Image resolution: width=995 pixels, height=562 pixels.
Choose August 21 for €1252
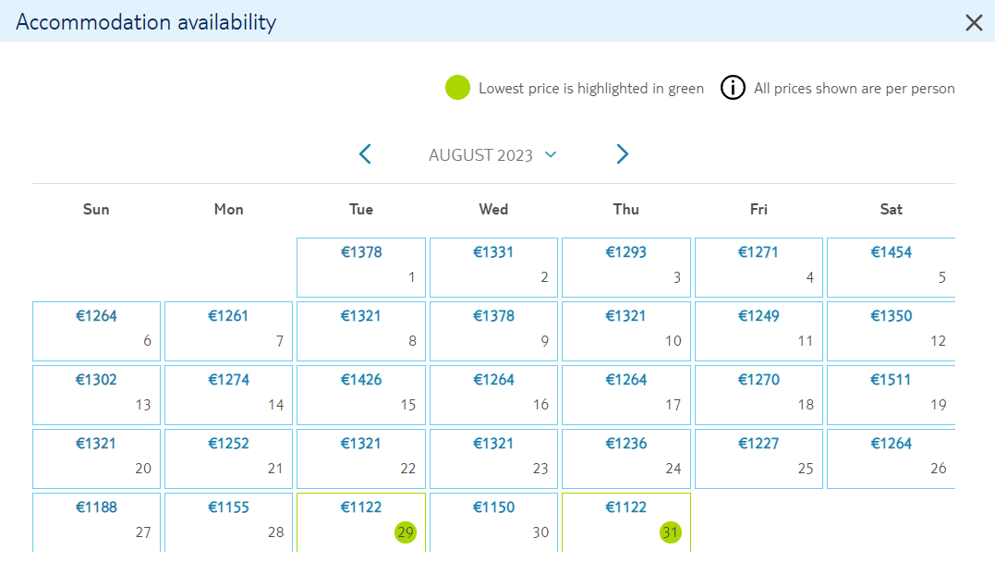(x=228, y=459)
